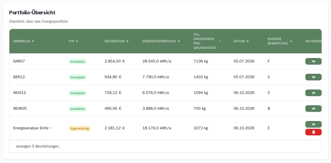Sort by Energieverbrauch column header

(x=161, y=41)
